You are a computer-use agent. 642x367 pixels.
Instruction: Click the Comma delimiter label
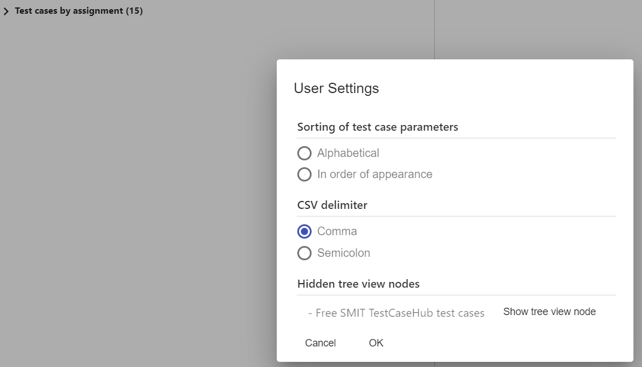click(337, 231)
